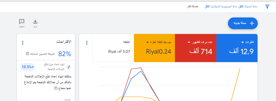276x101 pixels.
Task: Click the yellow Riyal0.24 metric tile
Action: (x=154, y=48)
